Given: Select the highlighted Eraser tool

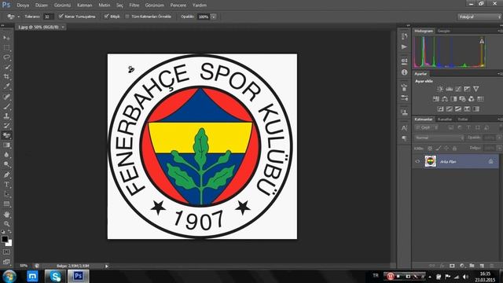Looking at the screenshot, I should (6, 135).
